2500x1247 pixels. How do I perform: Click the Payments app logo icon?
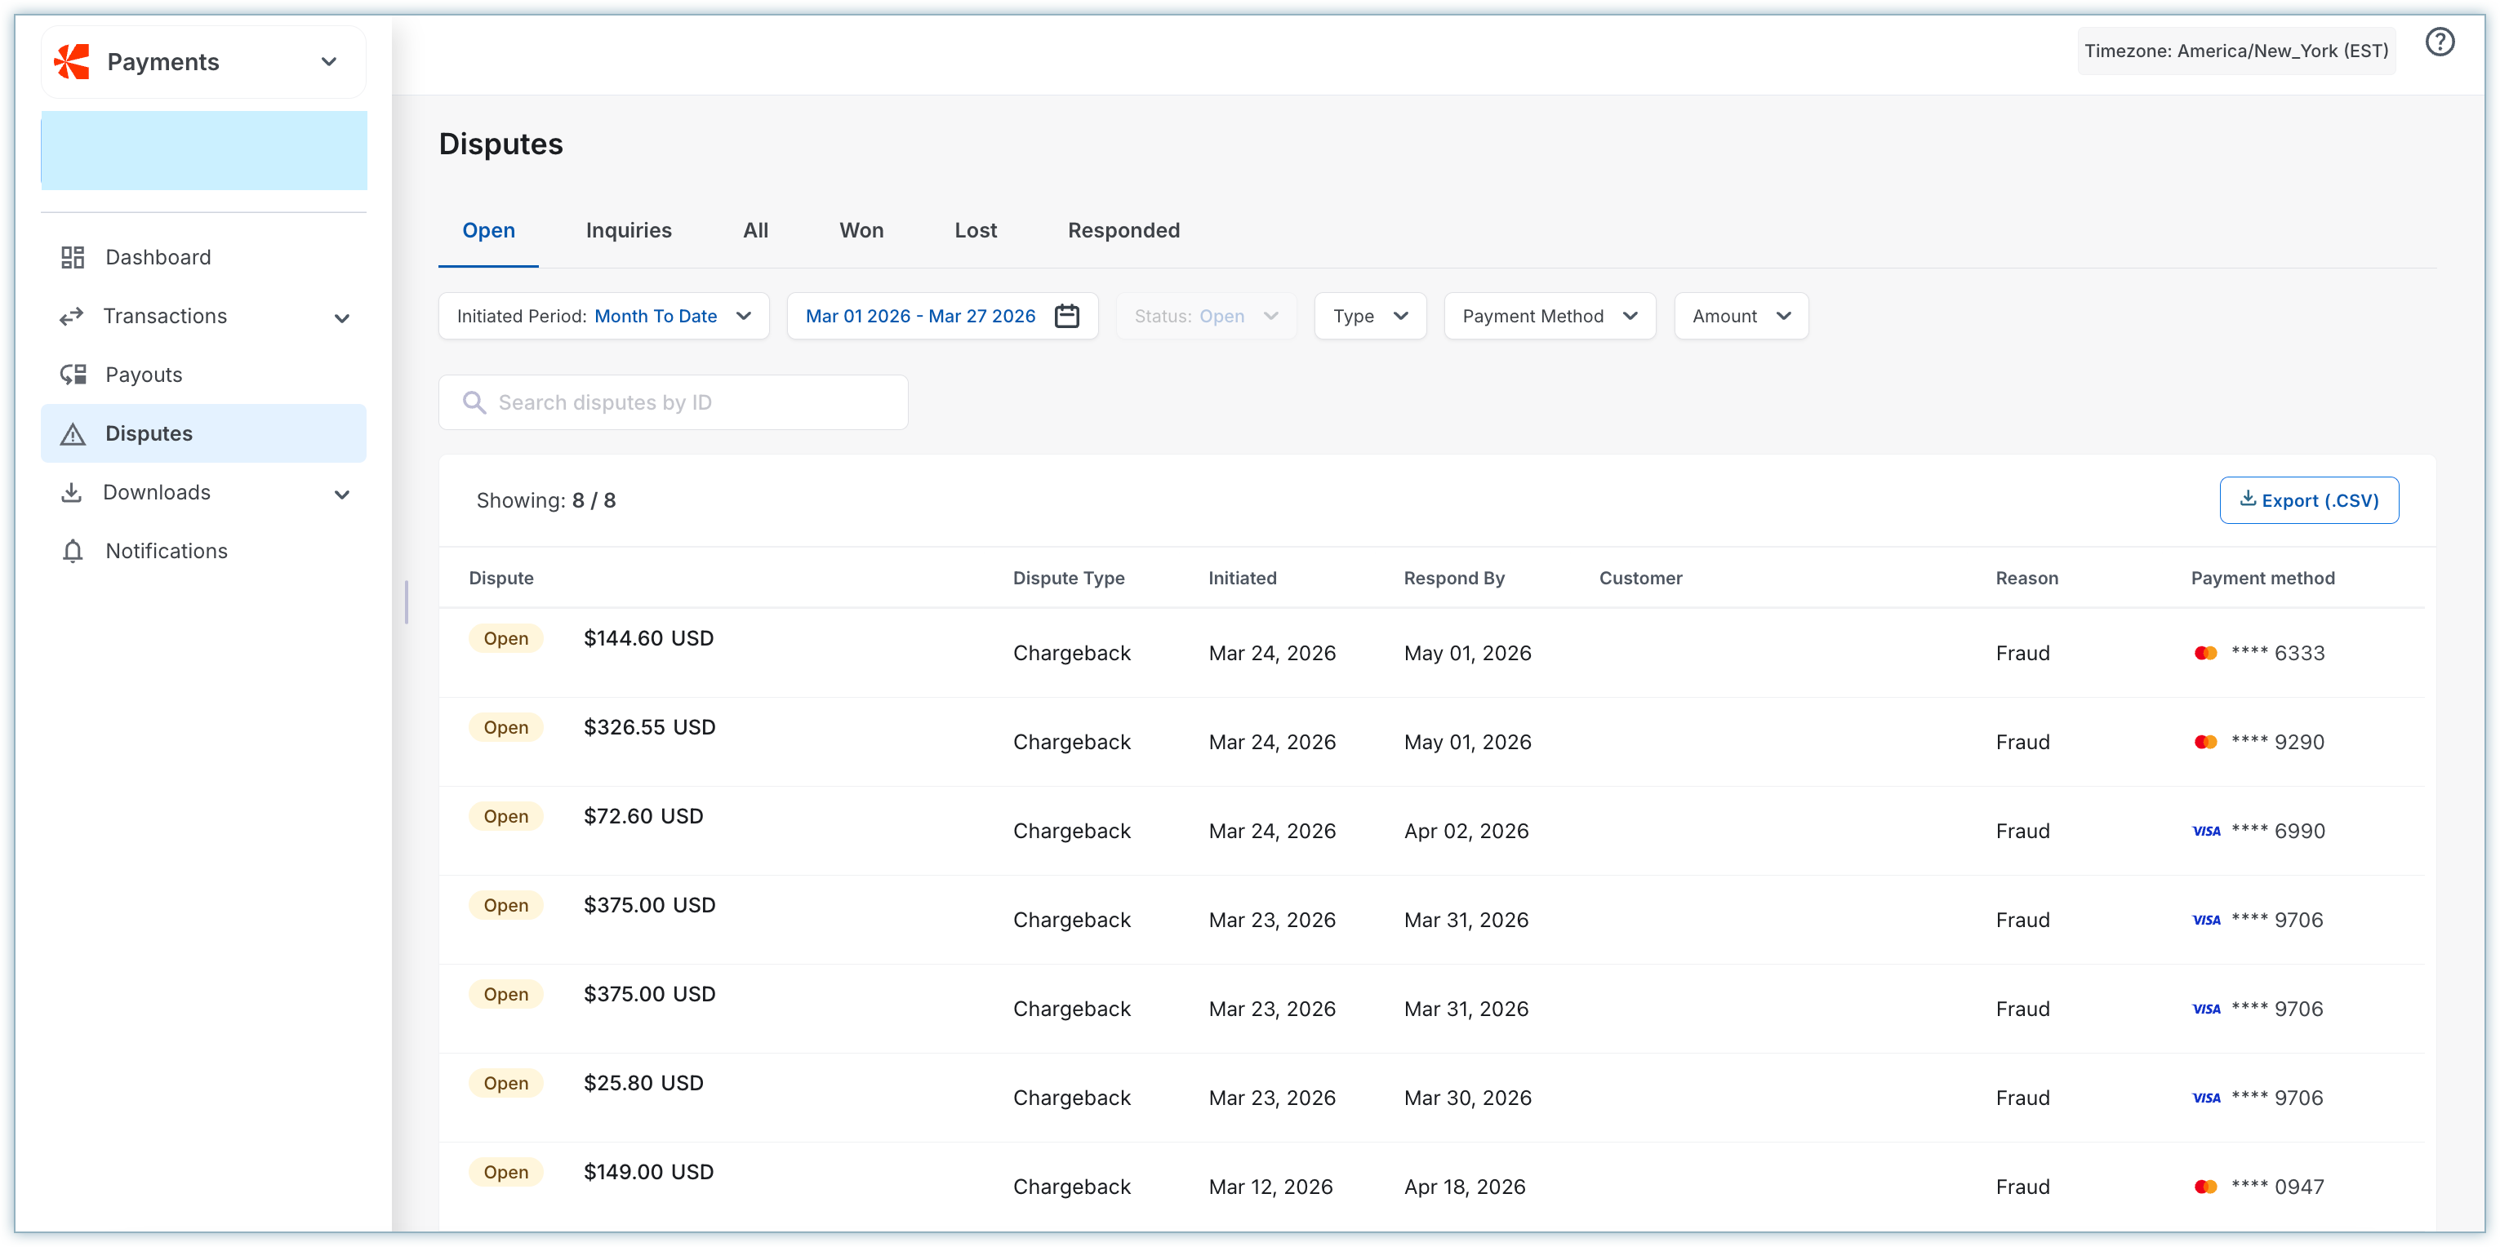pyautogui.click(x=72, y=61)
